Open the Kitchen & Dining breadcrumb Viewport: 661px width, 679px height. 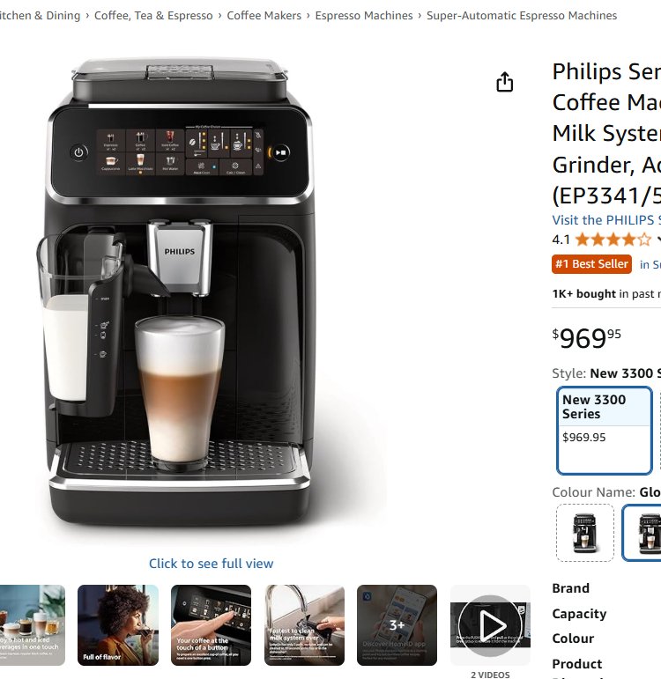[x=40, y=16]
